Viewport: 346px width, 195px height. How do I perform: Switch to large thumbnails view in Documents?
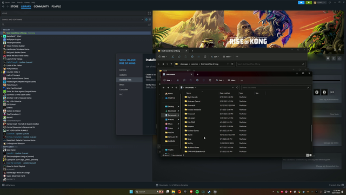pos(310,155)
